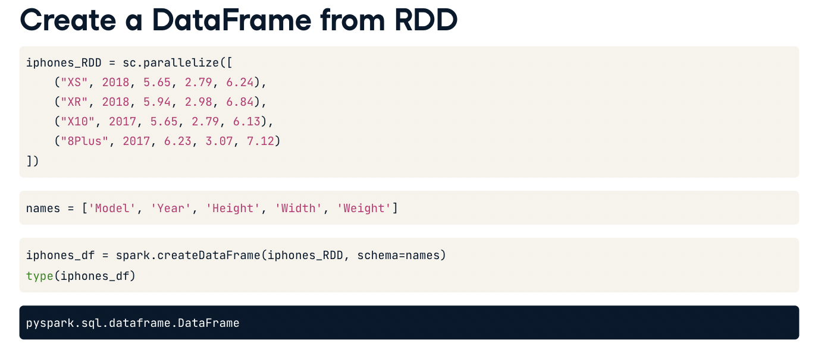
Task: Click 'sc.parallelize' in the first code block
Action: [x=171, y=62]
